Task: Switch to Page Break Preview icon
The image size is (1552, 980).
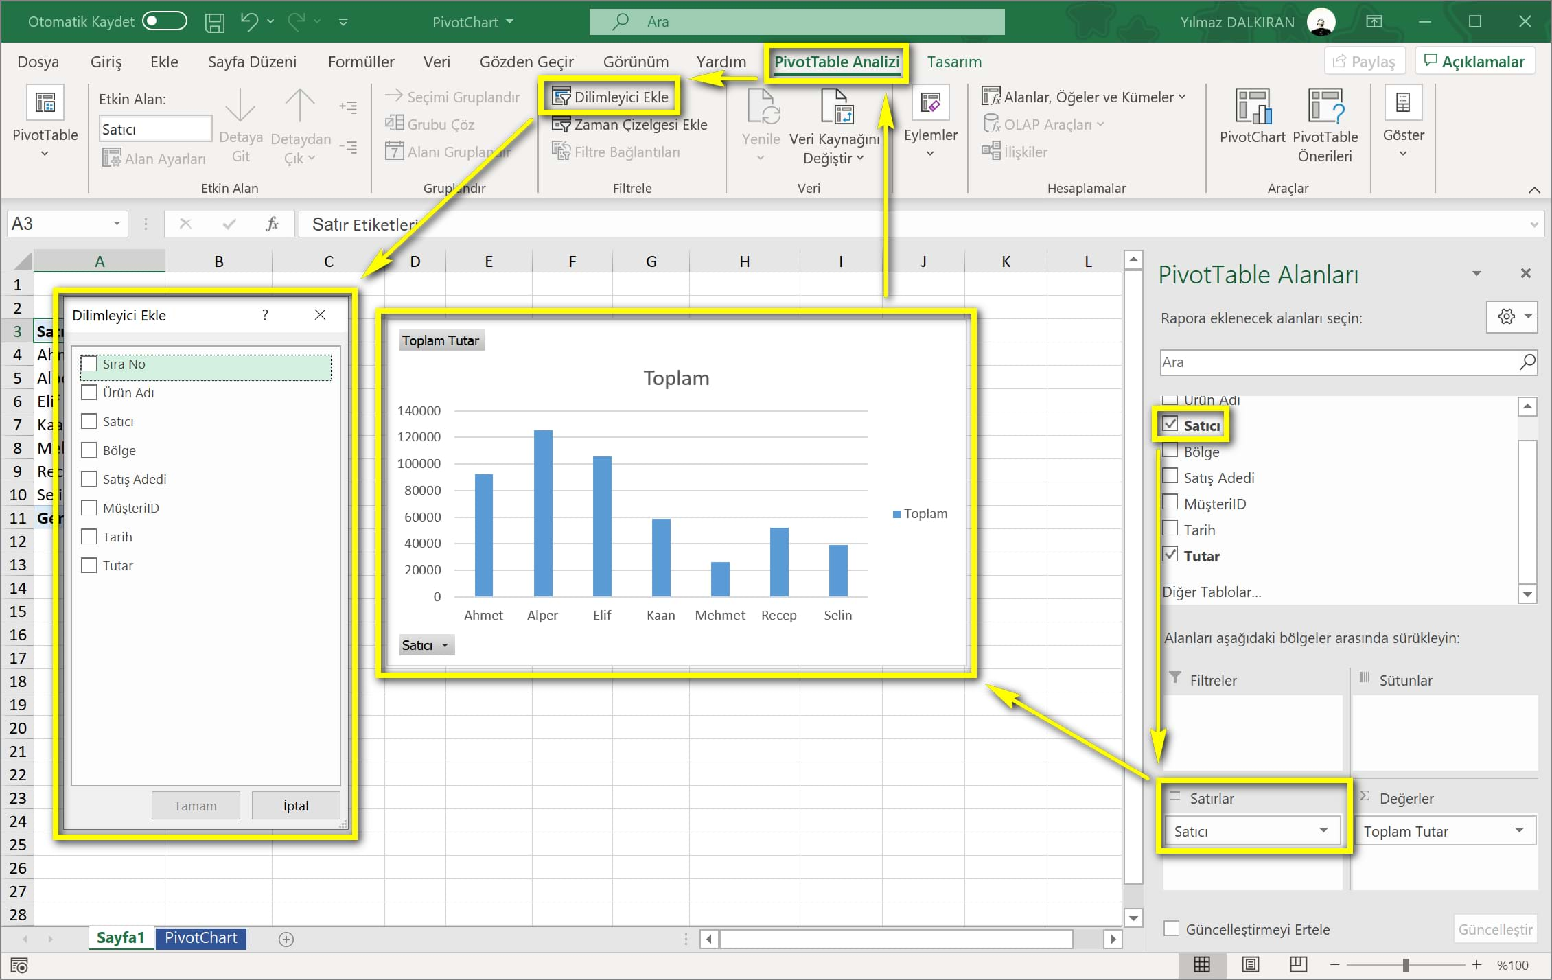Action: pos(1299,964)
